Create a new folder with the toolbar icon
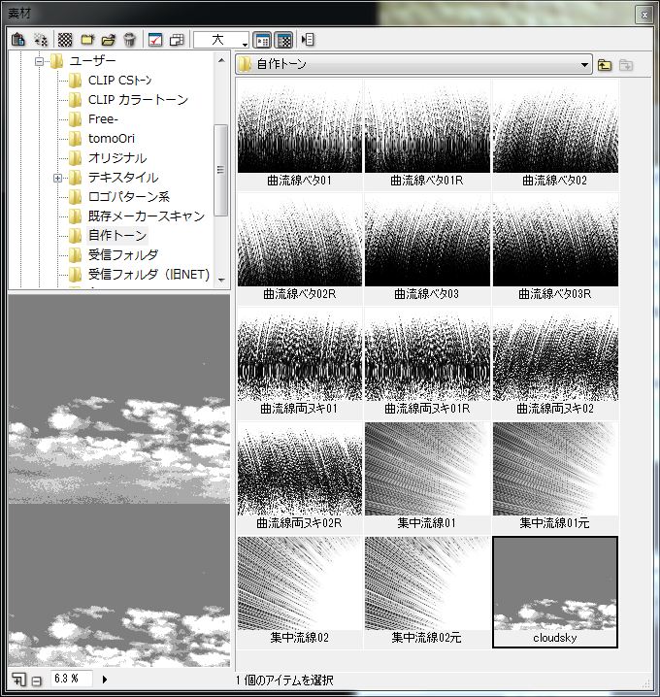The height and width of the screenshot is (697, 660). 87,40
